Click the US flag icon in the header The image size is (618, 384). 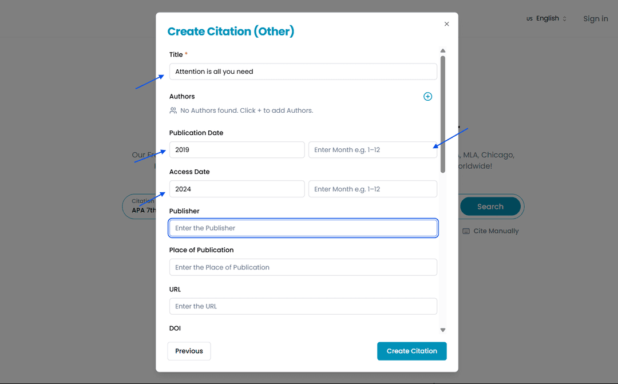pyautogui.click(x=529, y=18)
